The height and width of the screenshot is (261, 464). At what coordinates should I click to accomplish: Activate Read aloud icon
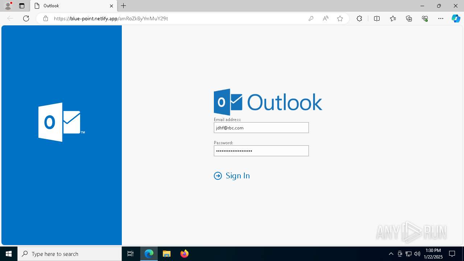click(325, 18)
